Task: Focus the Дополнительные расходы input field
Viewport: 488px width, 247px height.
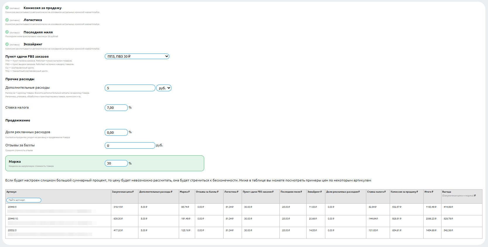Action: [130, 88]
